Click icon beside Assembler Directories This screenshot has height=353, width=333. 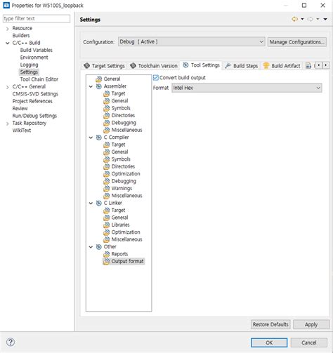click(107, 115)
